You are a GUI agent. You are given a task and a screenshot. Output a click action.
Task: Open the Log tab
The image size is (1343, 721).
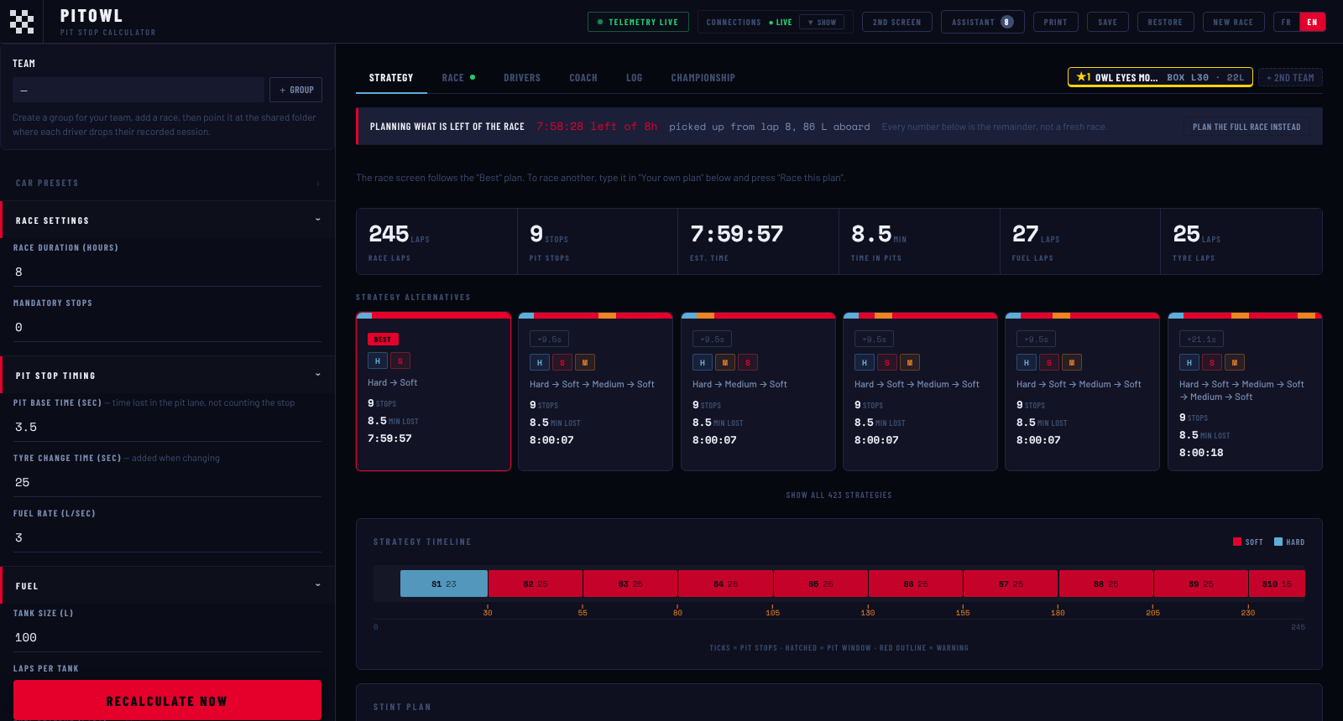pyautogui.click(x=635, y=77)
